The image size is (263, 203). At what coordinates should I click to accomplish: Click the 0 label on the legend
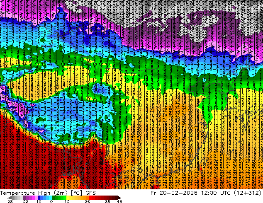coord(51,201)
